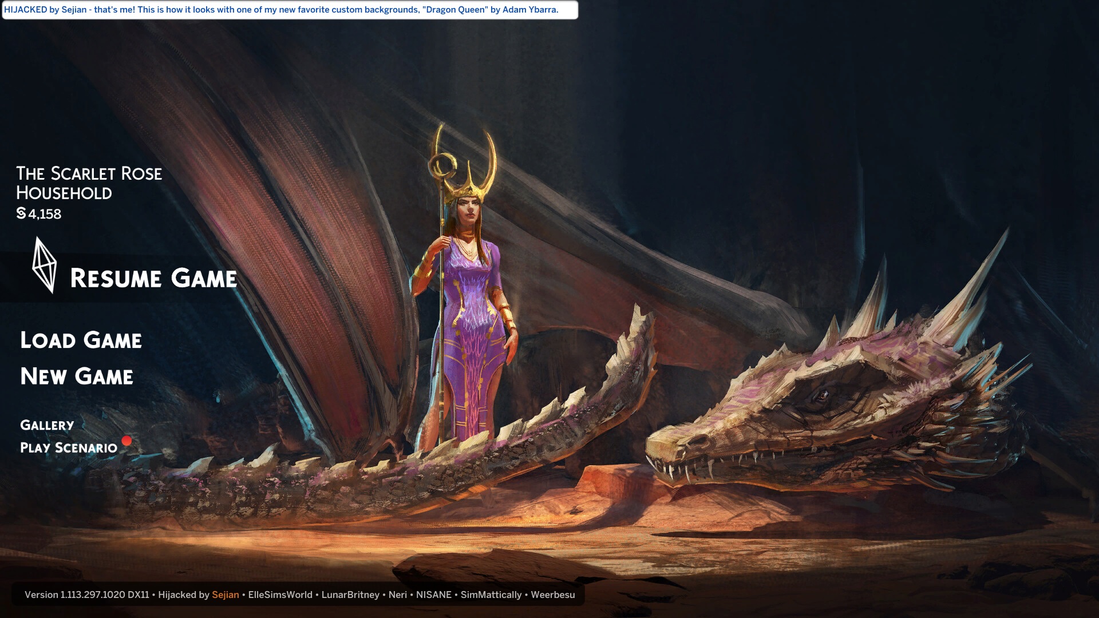This screenshot has width=1099, height=618.
Task: Click the plumbob diamond icon
Action: 44,265
